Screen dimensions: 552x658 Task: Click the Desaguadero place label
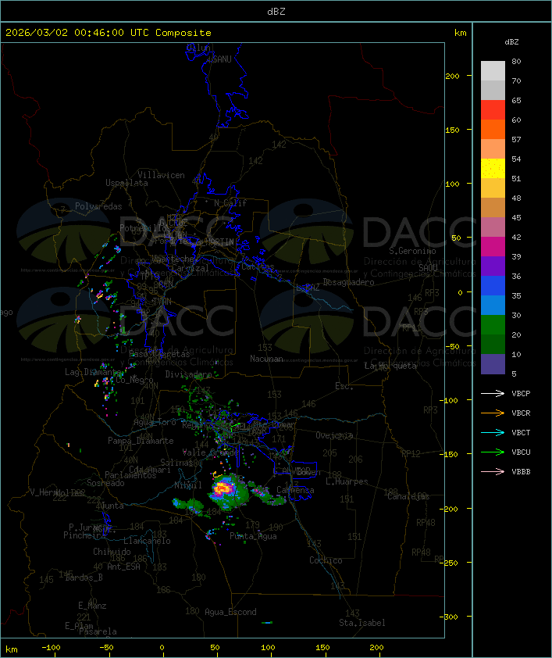point(349,282)
